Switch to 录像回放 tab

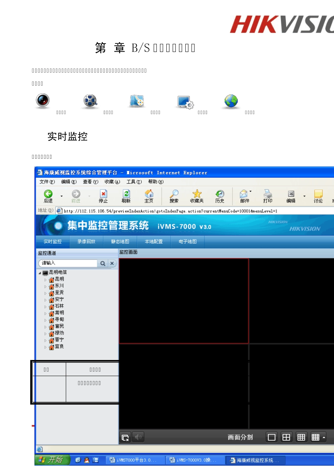point(86,242)
